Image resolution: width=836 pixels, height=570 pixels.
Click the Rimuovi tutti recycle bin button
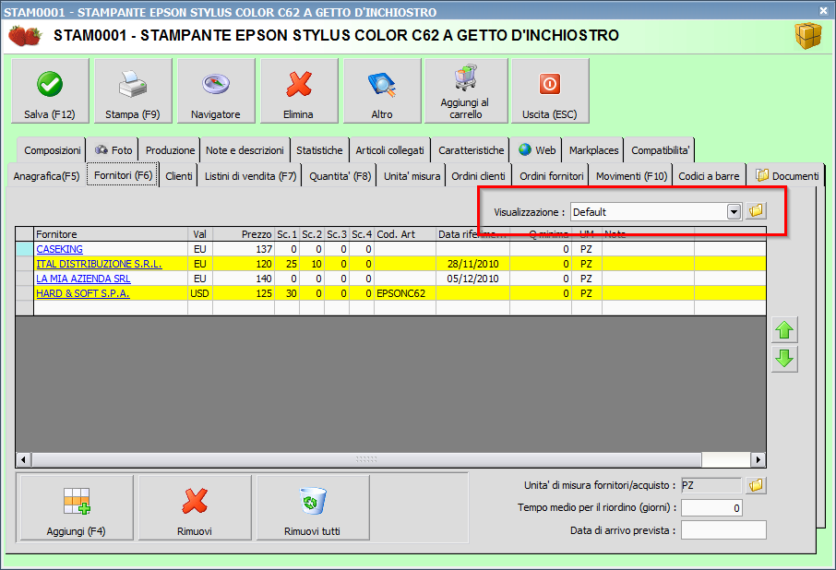pos(313,507)
